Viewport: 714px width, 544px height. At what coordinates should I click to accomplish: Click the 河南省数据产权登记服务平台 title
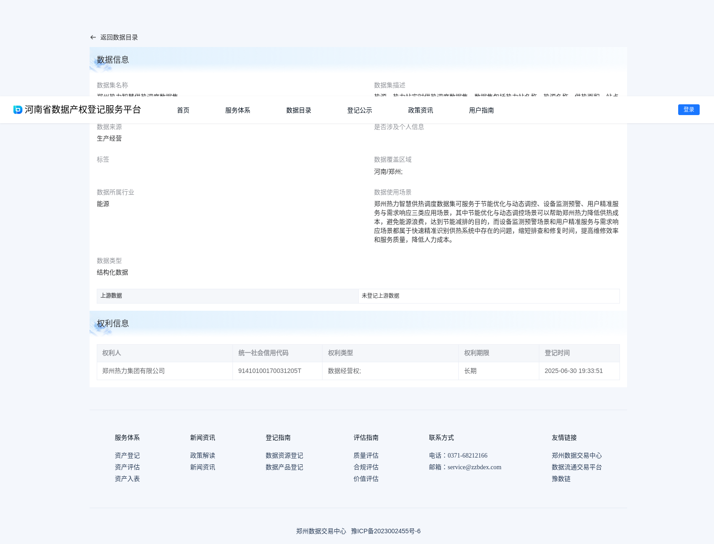(x=83, y=110)
